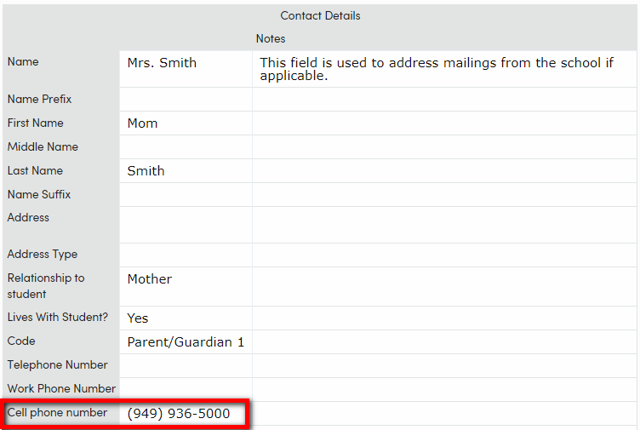Image resolution: width=640 pixels, height=430 pixels.
Task: Click the empty Address field
Action: (x=186, y=225)
